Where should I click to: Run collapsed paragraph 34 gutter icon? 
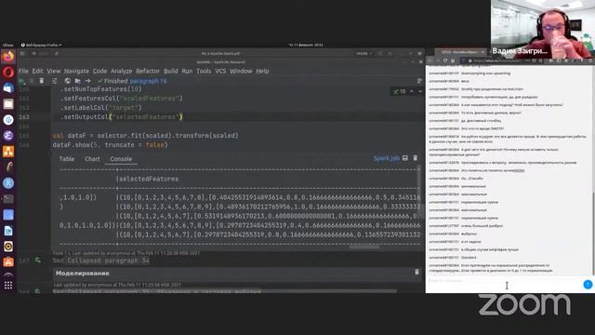(37, 261)
